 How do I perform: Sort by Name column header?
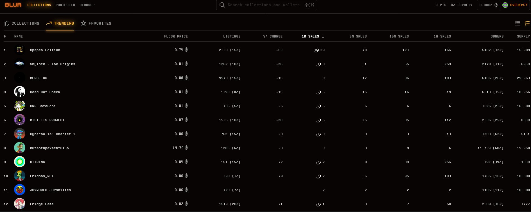pos(19,36)
